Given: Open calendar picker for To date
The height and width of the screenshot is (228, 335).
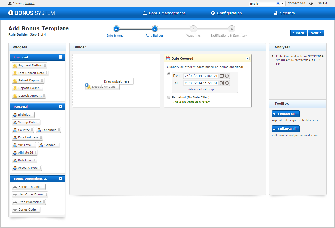Looking at the screenshot, I should (222, 83).
